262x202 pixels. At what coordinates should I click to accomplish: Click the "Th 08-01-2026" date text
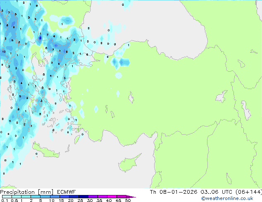coord(174,192)
